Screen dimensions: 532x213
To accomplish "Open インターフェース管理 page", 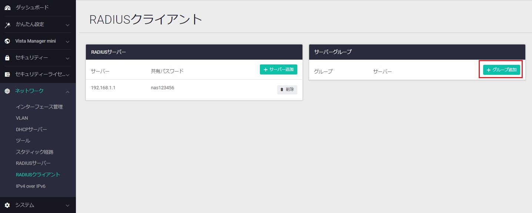I will tap(39, 107).
